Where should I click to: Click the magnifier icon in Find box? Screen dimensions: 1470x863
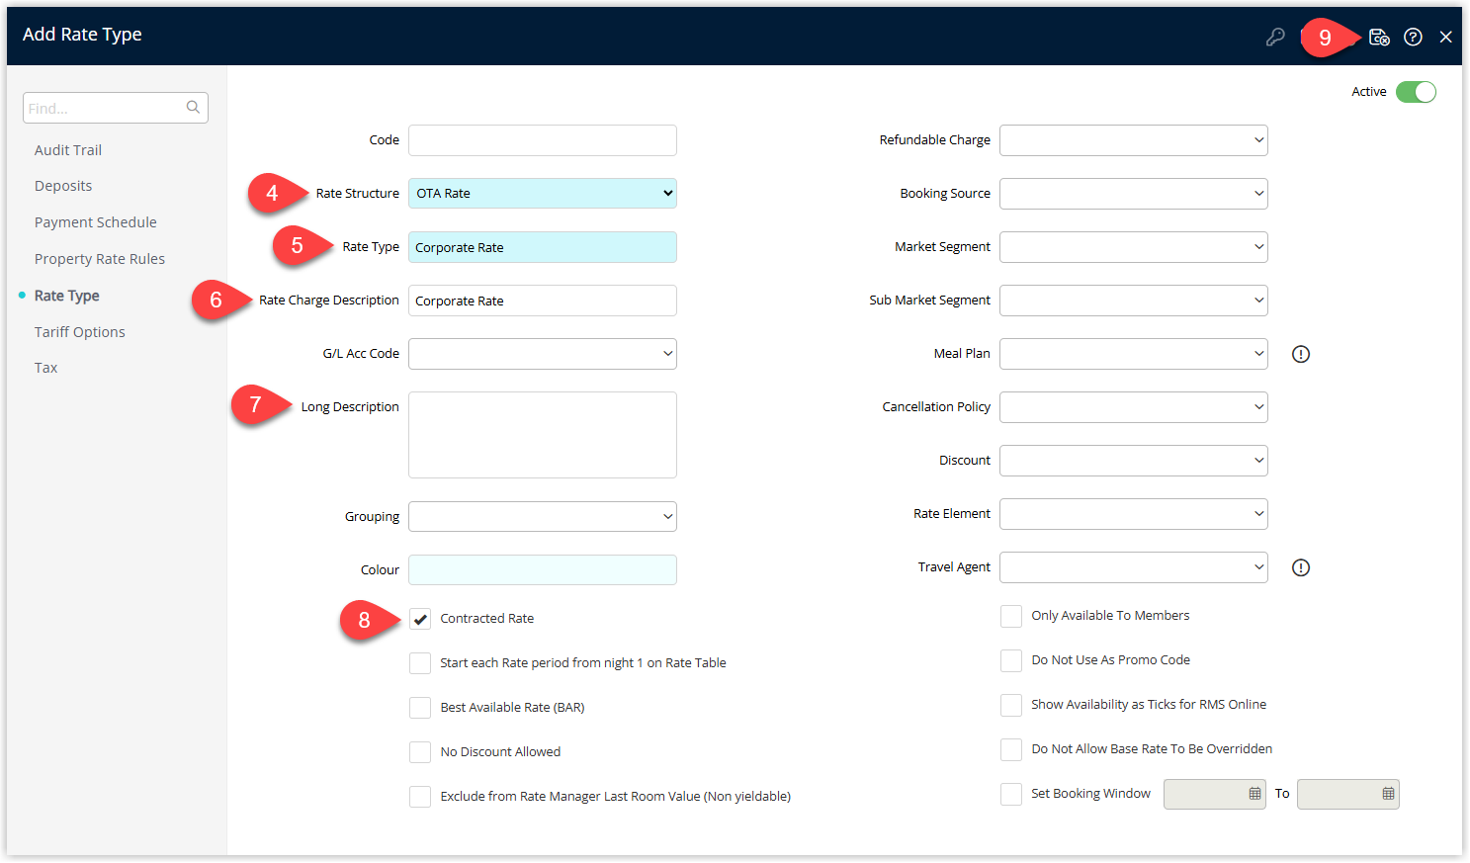pyautogui.click(x=193, y=108)
